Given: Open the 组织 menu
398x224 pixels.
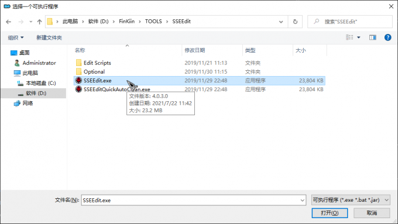Looking at the screenshot, I should 16,37.
